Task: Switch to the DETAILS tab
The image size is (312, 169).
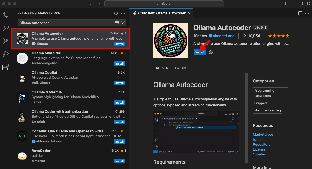Action: point(162,68)
